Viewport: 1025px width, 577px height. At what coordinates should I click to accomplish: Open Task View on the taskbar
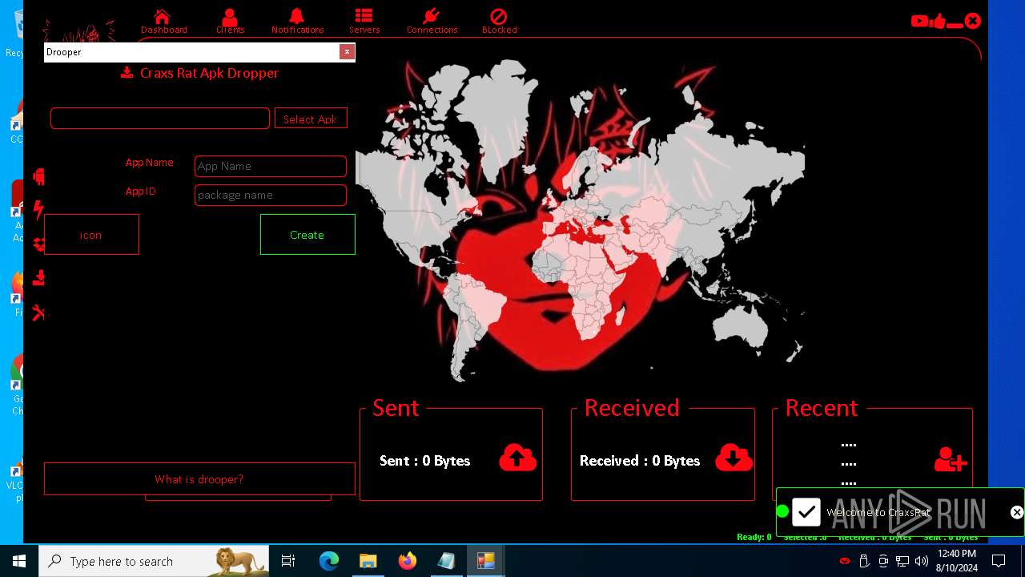point(288,561)
